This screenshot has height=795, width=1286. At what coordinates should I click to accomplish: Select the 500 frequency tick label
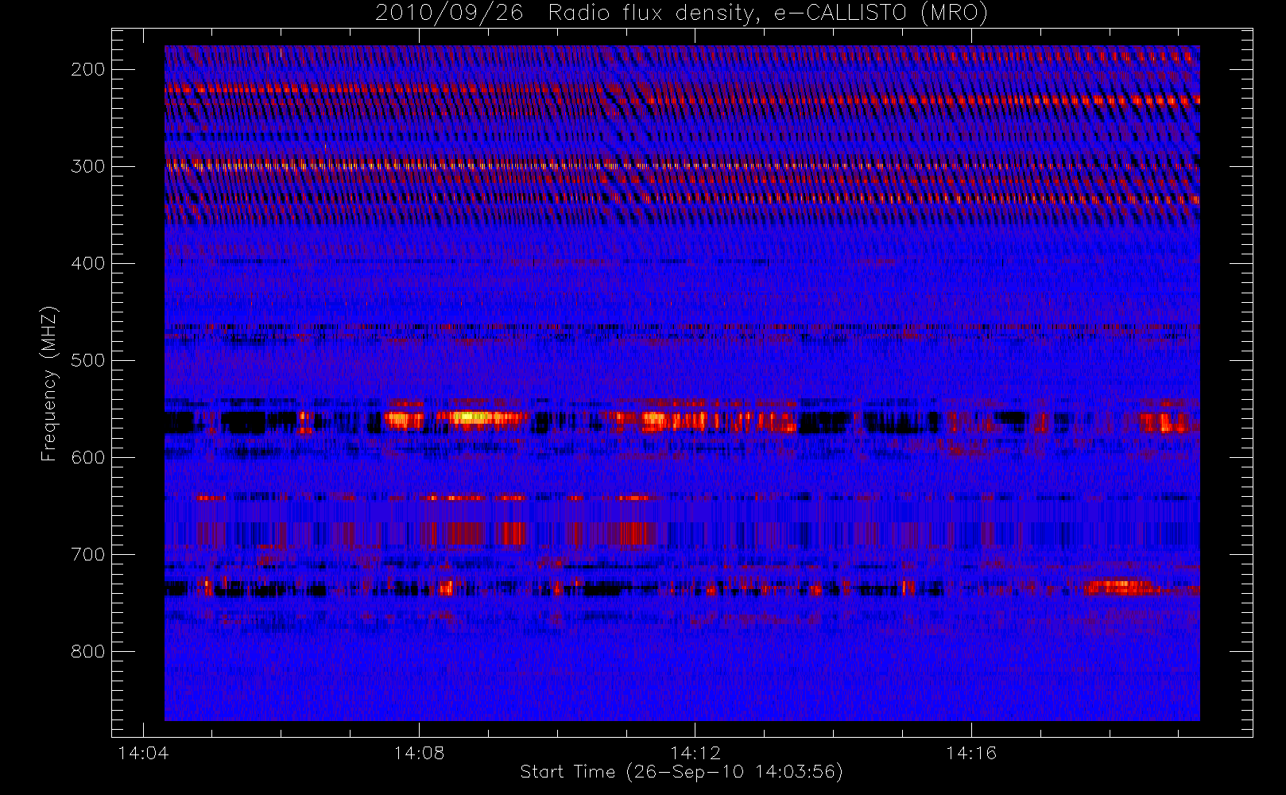coord(87,360)
